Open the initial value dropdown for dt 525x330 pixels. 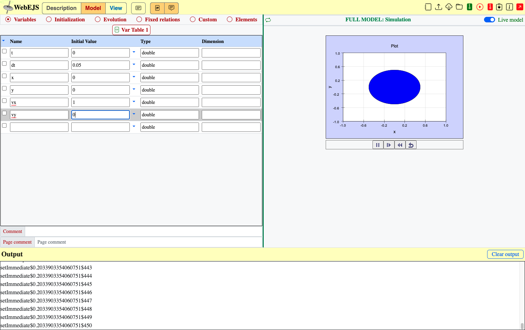tap(134, 64)
